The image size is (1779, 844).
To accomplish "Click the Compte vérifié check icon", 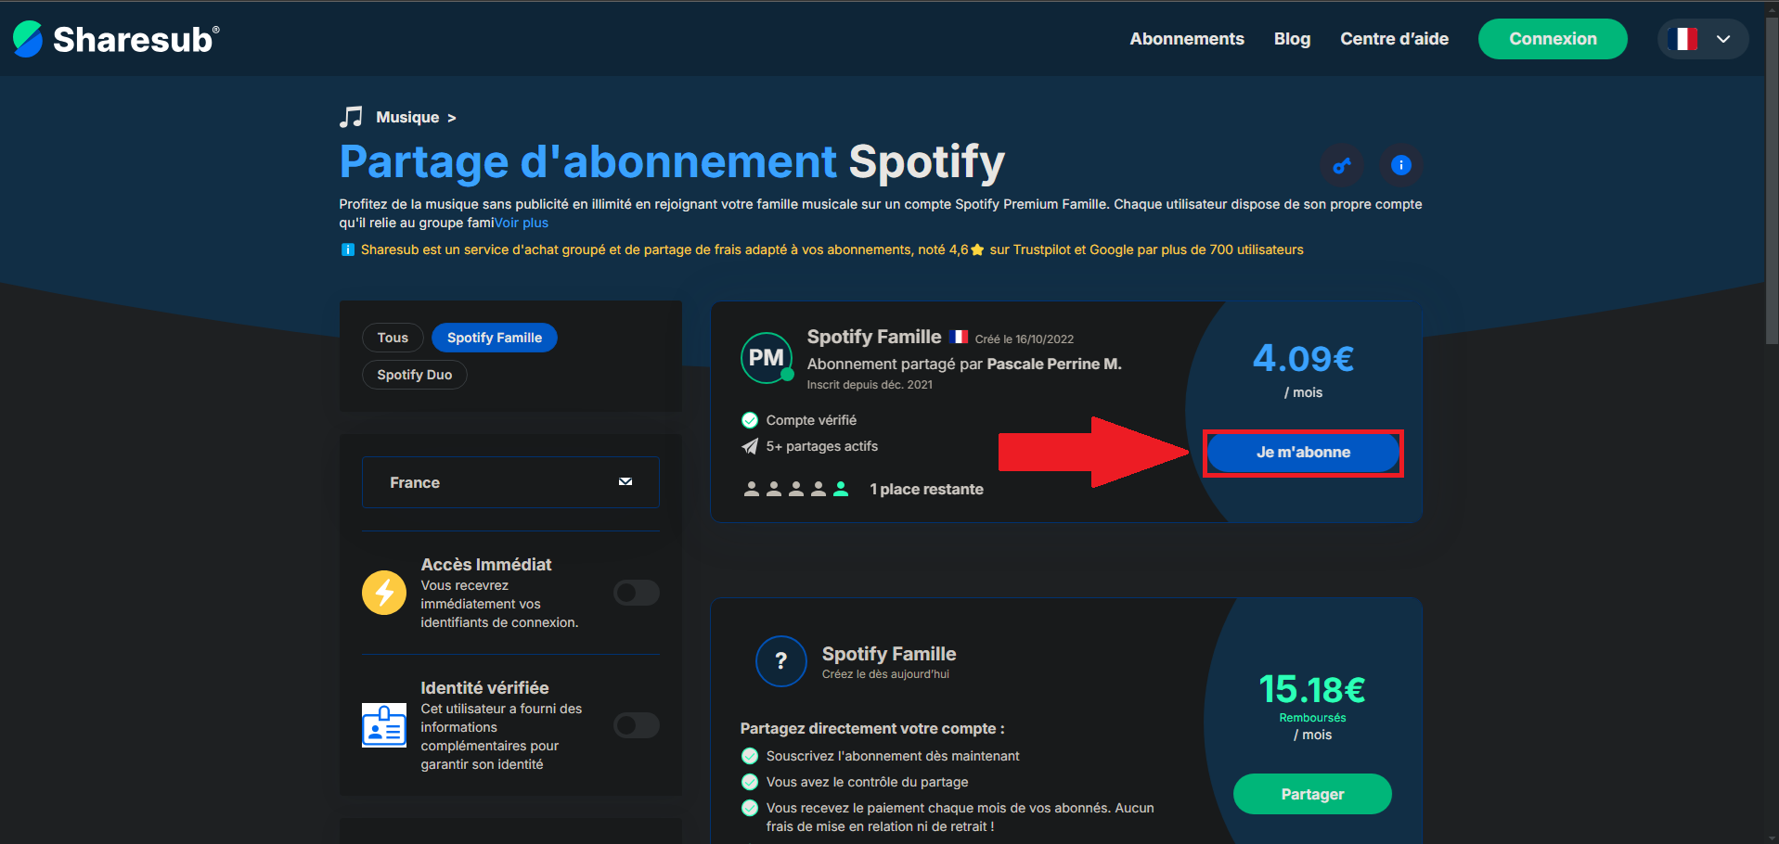I will click(x=750, y=420).
